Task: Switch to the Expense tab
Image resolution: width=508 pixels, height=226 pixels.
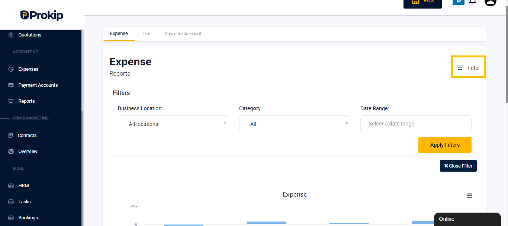Action: coord(119,34)
